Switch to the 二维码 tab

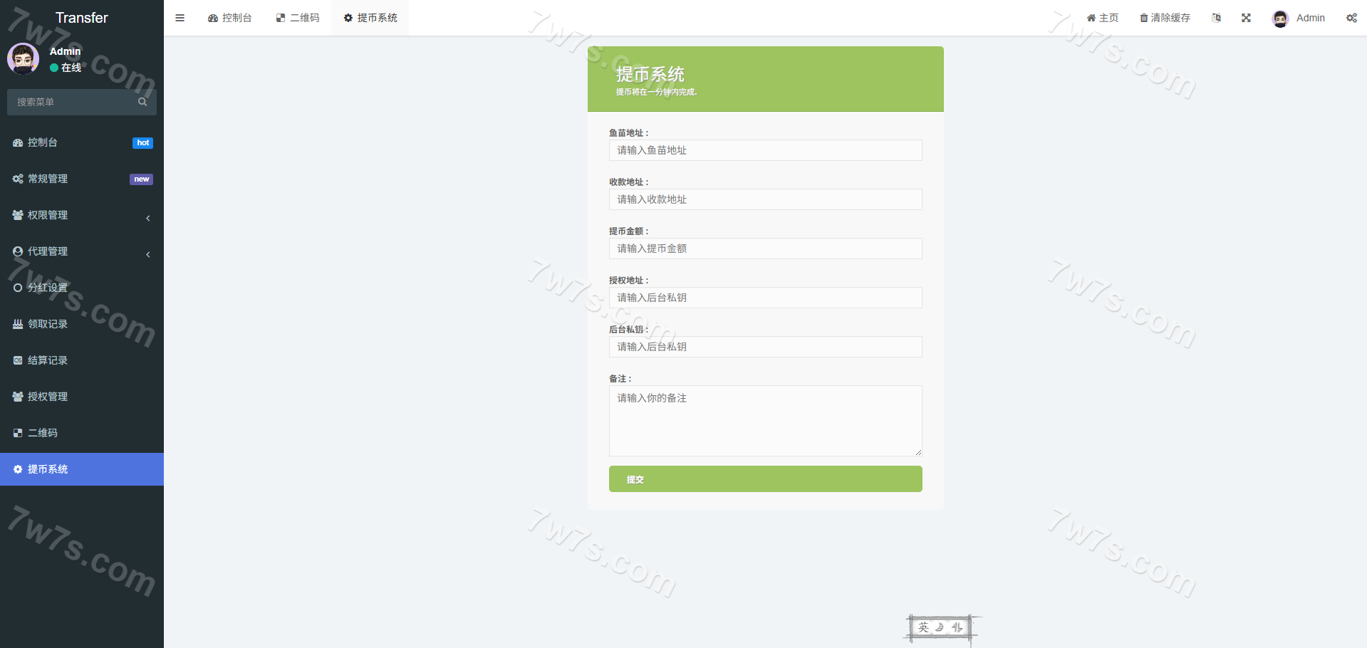tap(298, 18)
